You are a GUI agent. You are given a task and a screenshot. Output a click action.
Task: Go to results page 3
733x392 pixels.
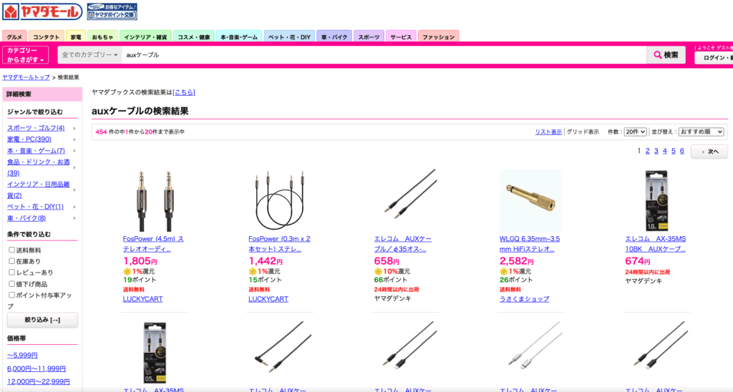(656, 151)
